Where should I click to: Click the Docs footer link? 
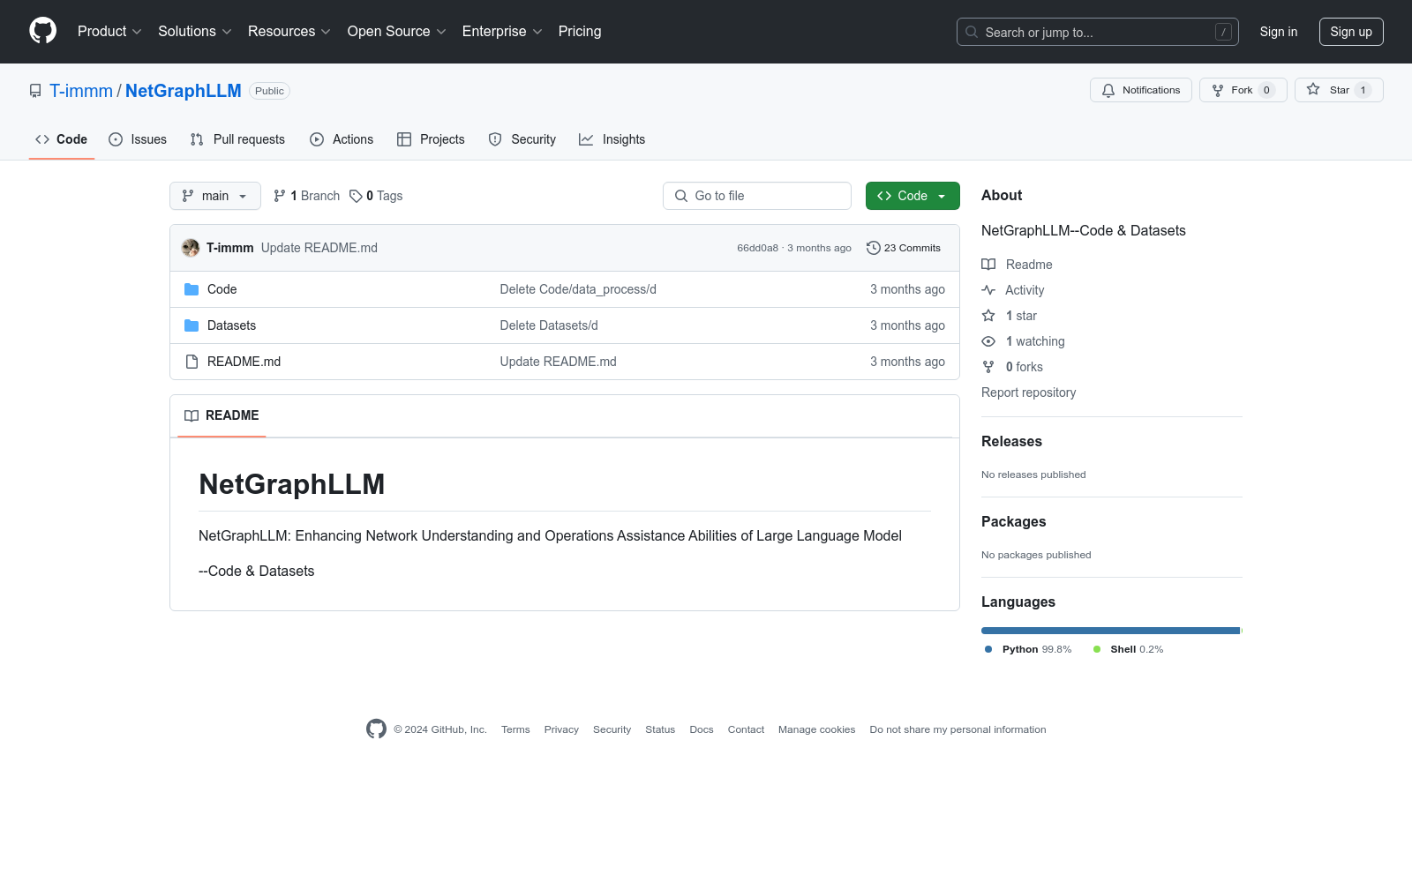pos(702,729)
